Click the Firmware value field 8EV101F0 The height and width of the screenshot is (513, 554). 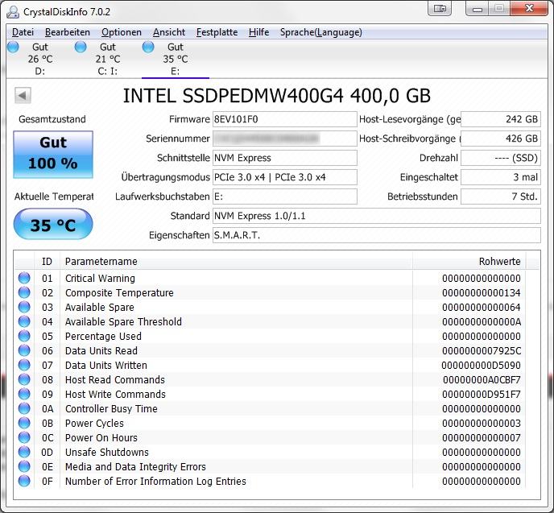tap(284, 119)
